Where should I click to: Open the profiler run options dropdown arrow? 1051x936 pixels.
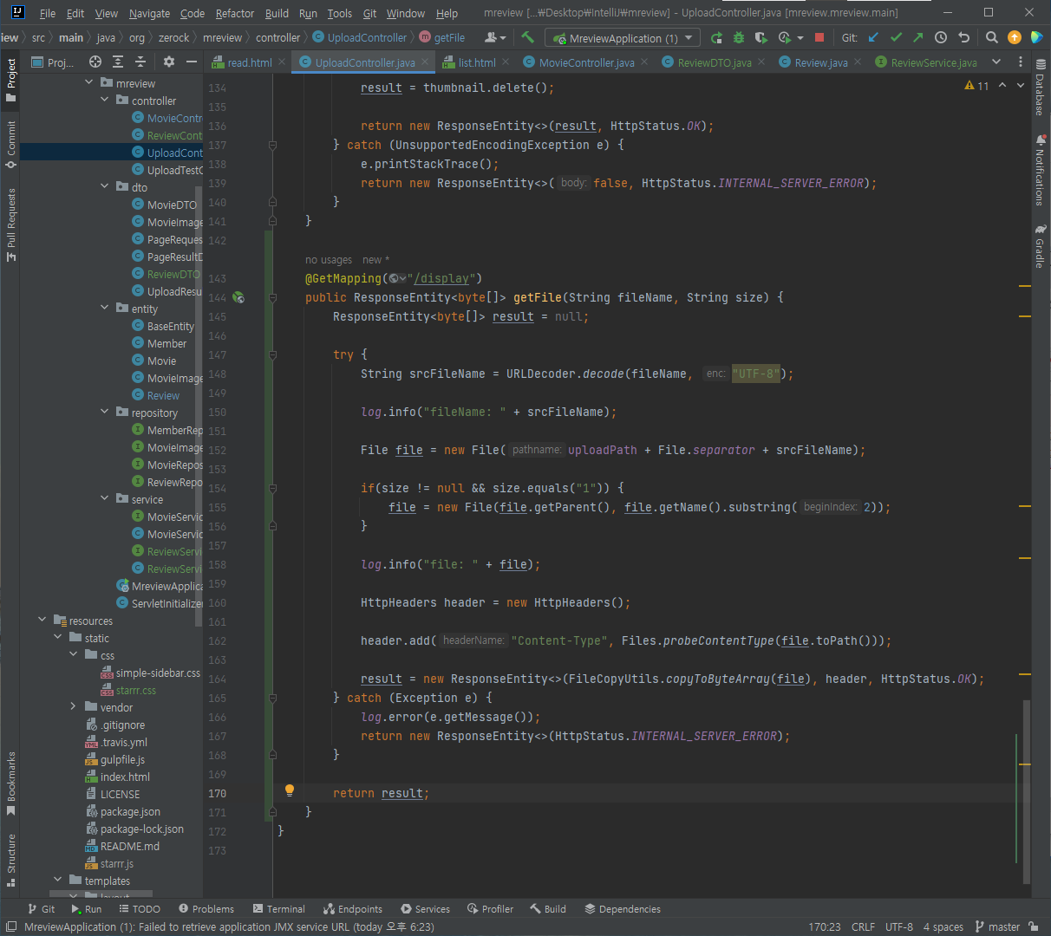(x=800, y=37)
